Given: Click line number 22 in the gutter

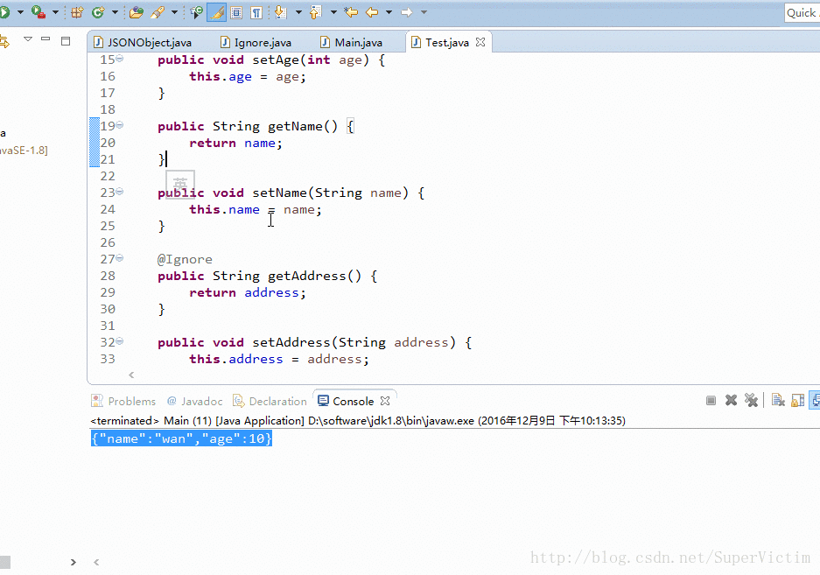Looking at the screenshot, I should pos(108,176).
